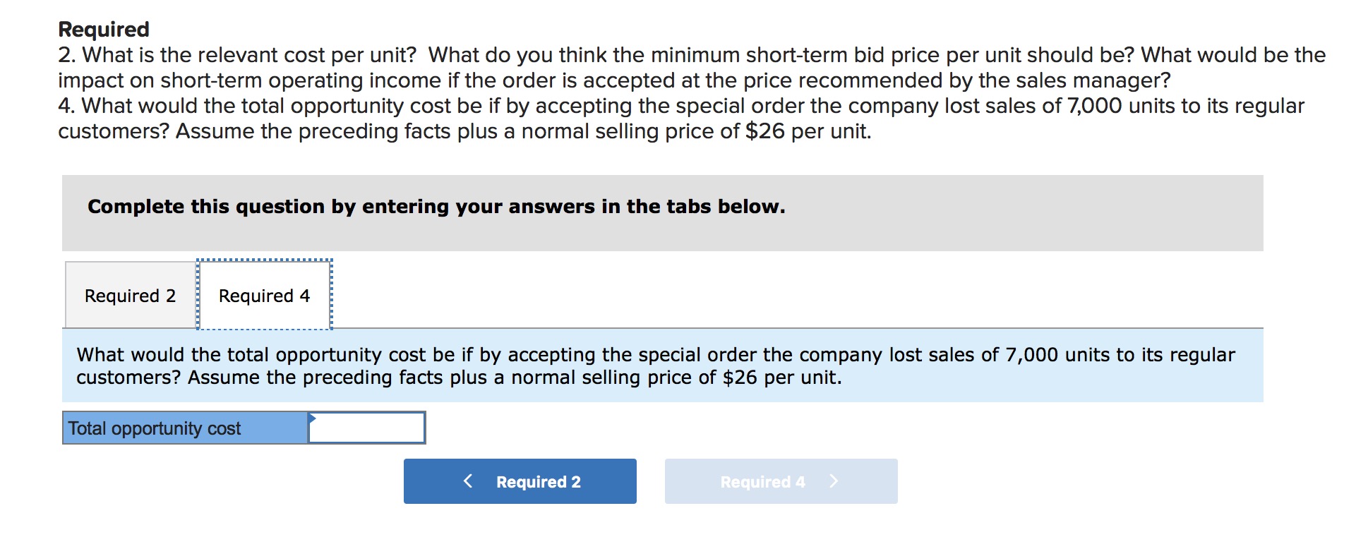Select the chevron inside the blue navigation button
1368x549 pixels.
pos(469,481)
